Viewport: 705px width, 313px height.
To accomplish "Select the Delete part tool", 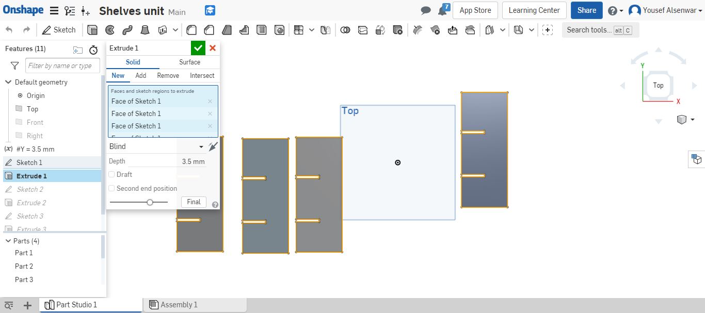I will coord(397,30).
